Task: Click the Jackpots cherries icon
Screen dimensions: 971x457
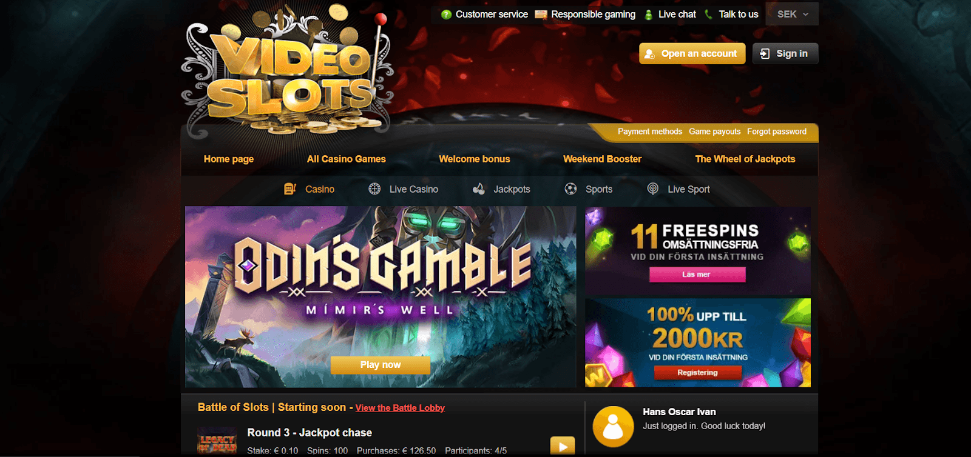Action: [x=479, y=189]
